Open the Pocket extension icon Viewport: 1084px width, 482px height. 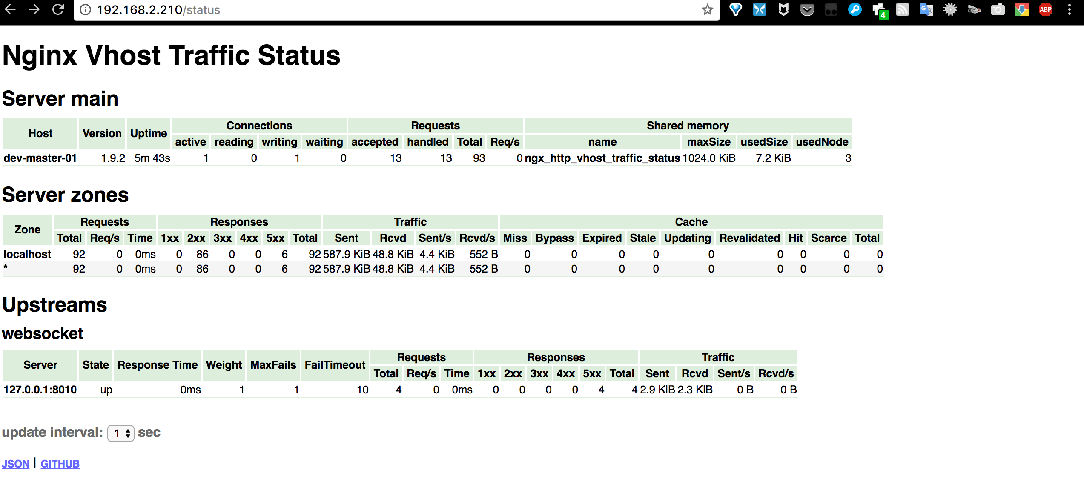[807, 9]
